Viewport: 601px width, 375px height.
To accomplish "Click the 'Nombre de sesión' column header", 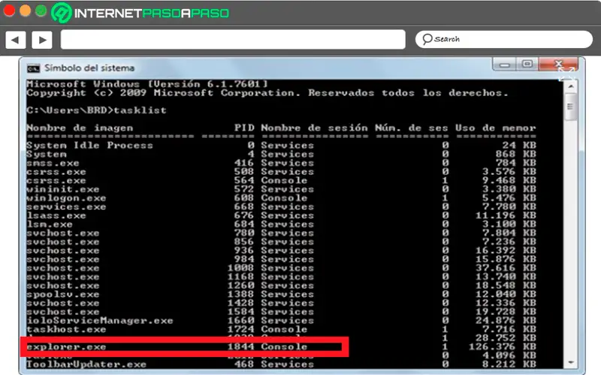I will point(314,127).
